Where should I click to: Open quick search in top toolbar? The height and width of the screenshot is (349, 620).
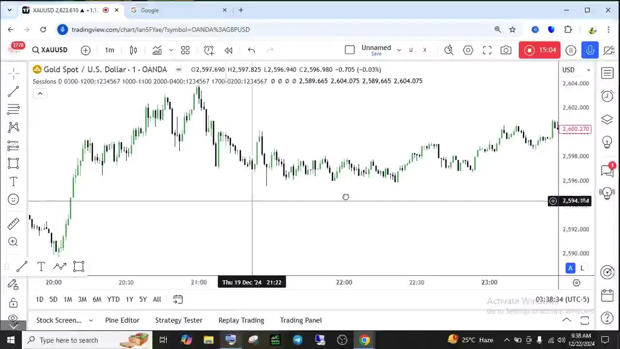449,50
